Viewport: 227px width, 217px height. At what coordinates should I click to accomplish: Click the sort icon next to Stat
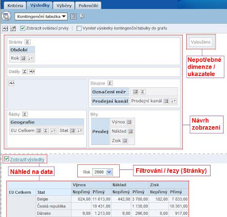(79, 131)
